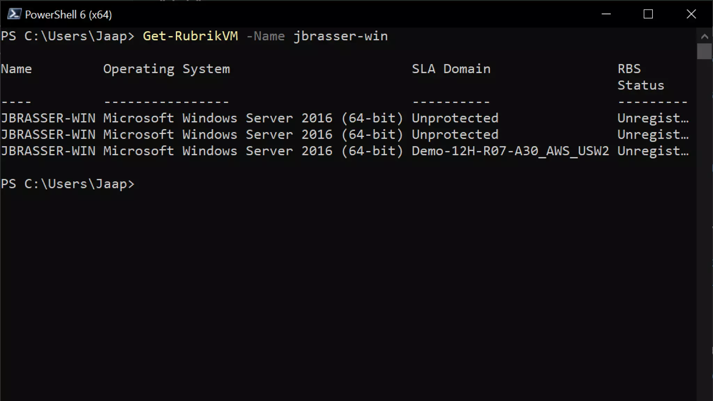Click the SLA Domain column header

pyautogui.click(x=451, y=69)
